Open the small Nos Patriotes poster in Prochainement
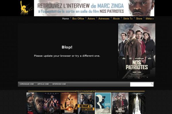 pos(120,103)
